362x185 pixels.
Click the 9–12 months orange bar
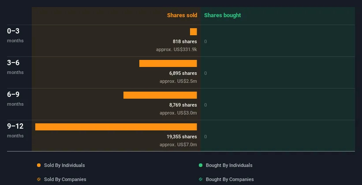coord(116,127)
